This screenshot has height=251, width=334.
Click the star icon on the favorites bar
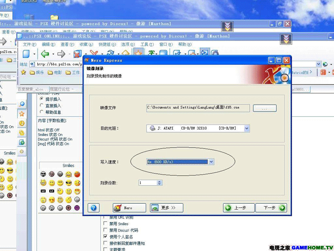[x=23, y=72]
